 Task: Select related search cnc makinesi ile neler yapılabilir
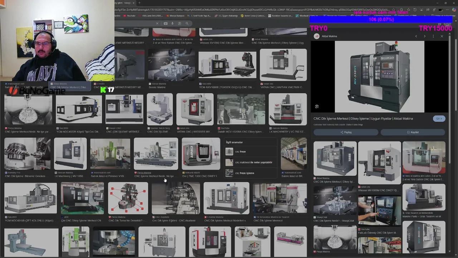point(250,162)
